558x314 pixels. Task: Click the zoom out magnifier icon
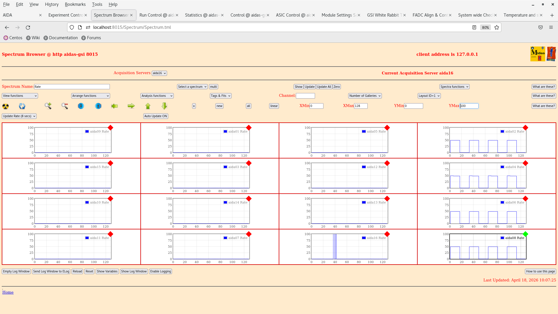[65, 106]
